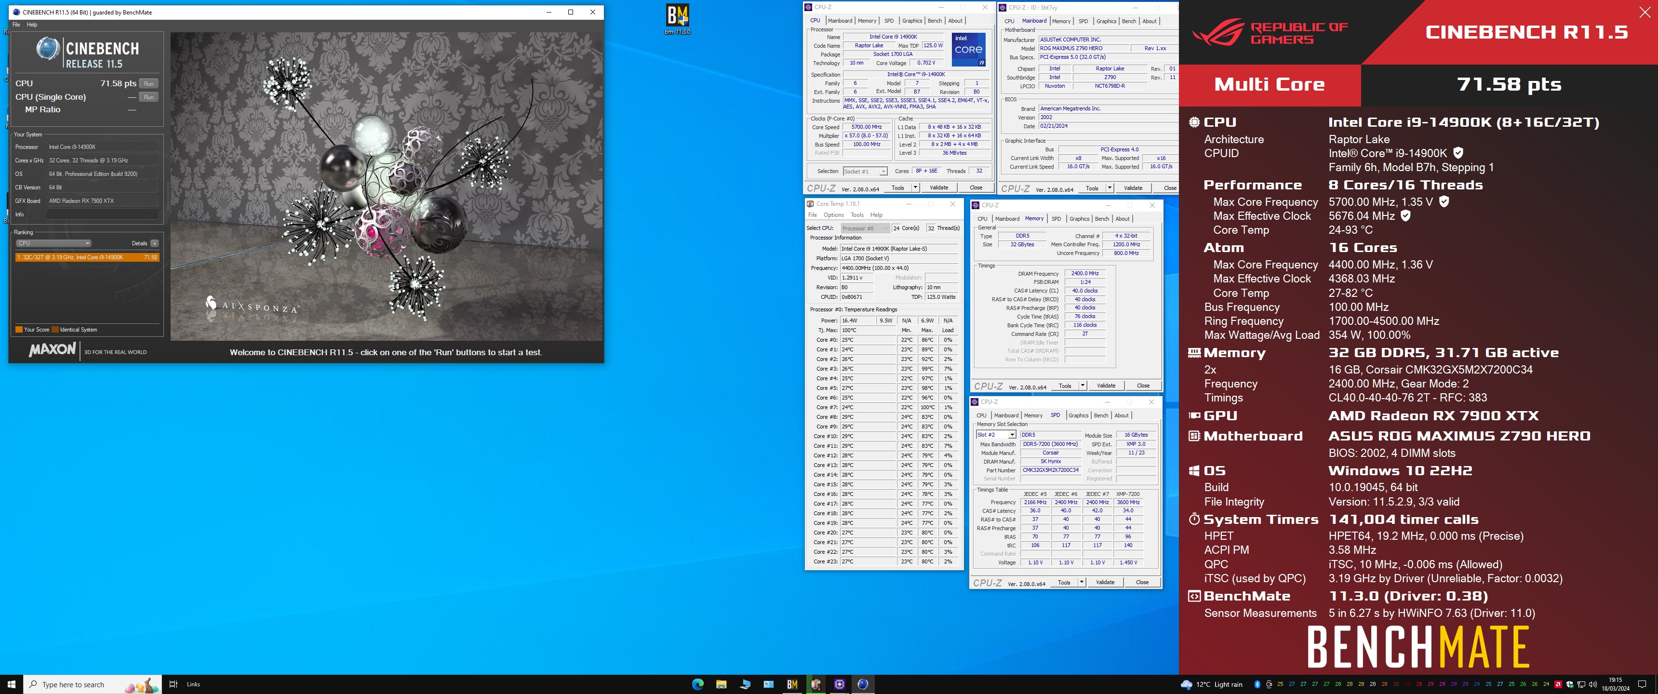Click the Part Number CMK32GX5M2X7200C34 field
This screenshot has height=694, width=1658.
tap(1050, 470)
